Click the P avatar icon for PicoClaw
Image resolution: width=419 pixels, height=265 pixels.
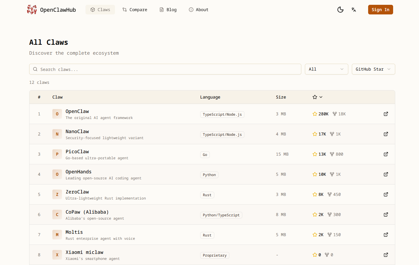[57, 154]
